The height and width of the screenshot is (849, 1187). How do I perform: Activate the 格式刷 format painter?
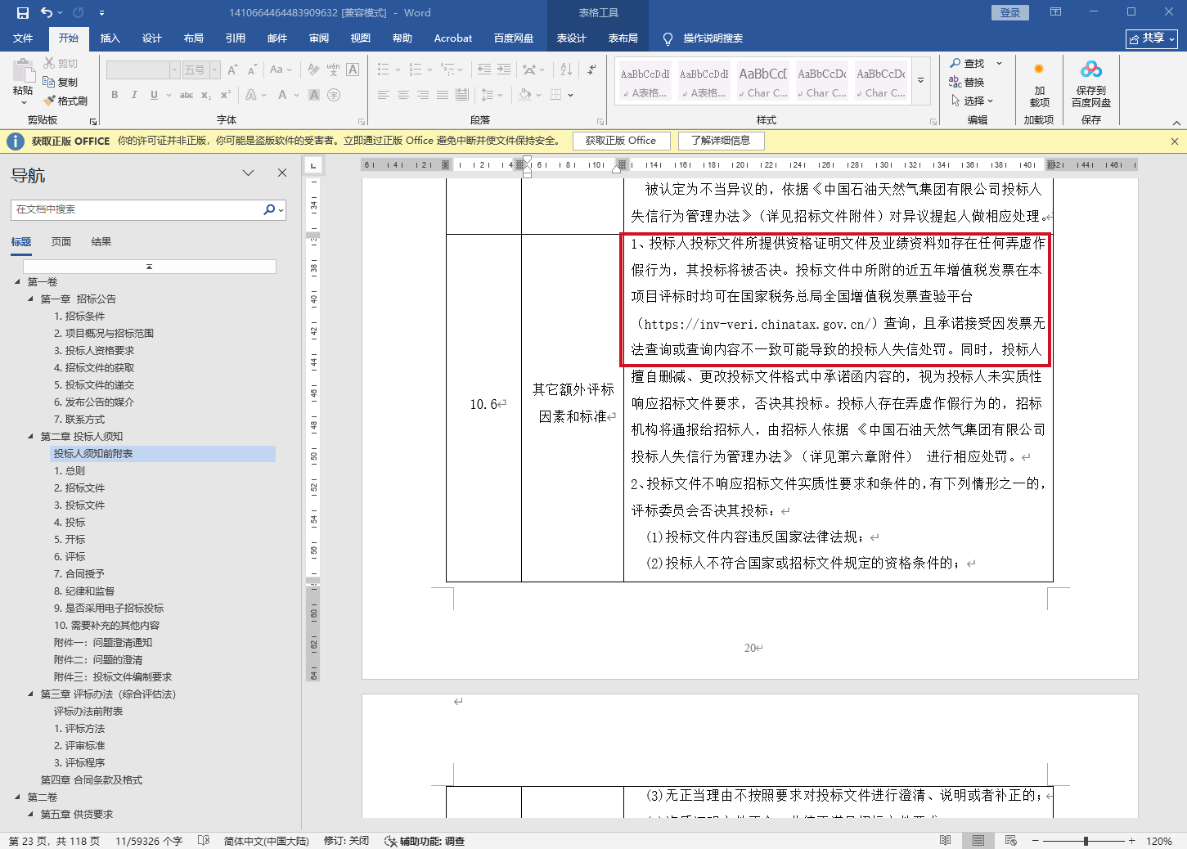coord(65,101)
